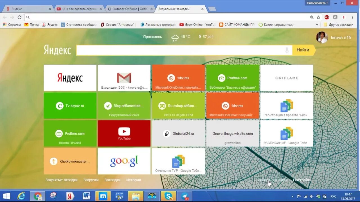The height and width of the screenshot is (202, 360).
Task: Click the browser back arrow
Action: [5, 17]
